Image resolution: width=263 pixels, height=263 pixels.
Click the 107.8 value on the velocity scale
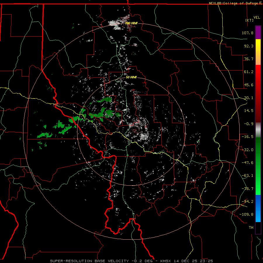248,33
